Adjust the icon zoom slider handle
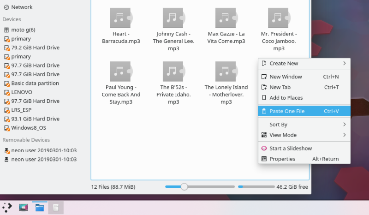Screen dimensions: 369x215 click(184, 187)
